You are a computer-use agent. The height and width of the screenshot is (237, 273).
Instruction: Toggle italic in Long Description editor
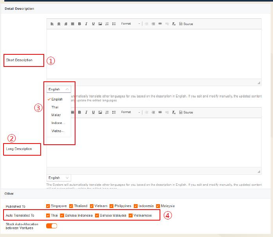pos(86,112)
